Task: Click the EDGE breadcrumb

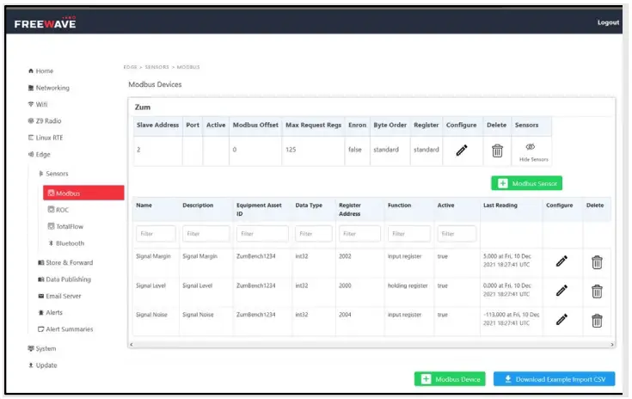Action: pos(130,67)
